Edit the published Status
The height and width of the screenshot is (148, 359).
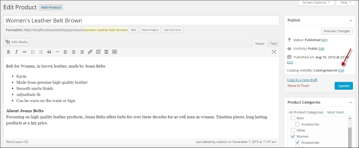pyautogui.click(x=324, y=40)
